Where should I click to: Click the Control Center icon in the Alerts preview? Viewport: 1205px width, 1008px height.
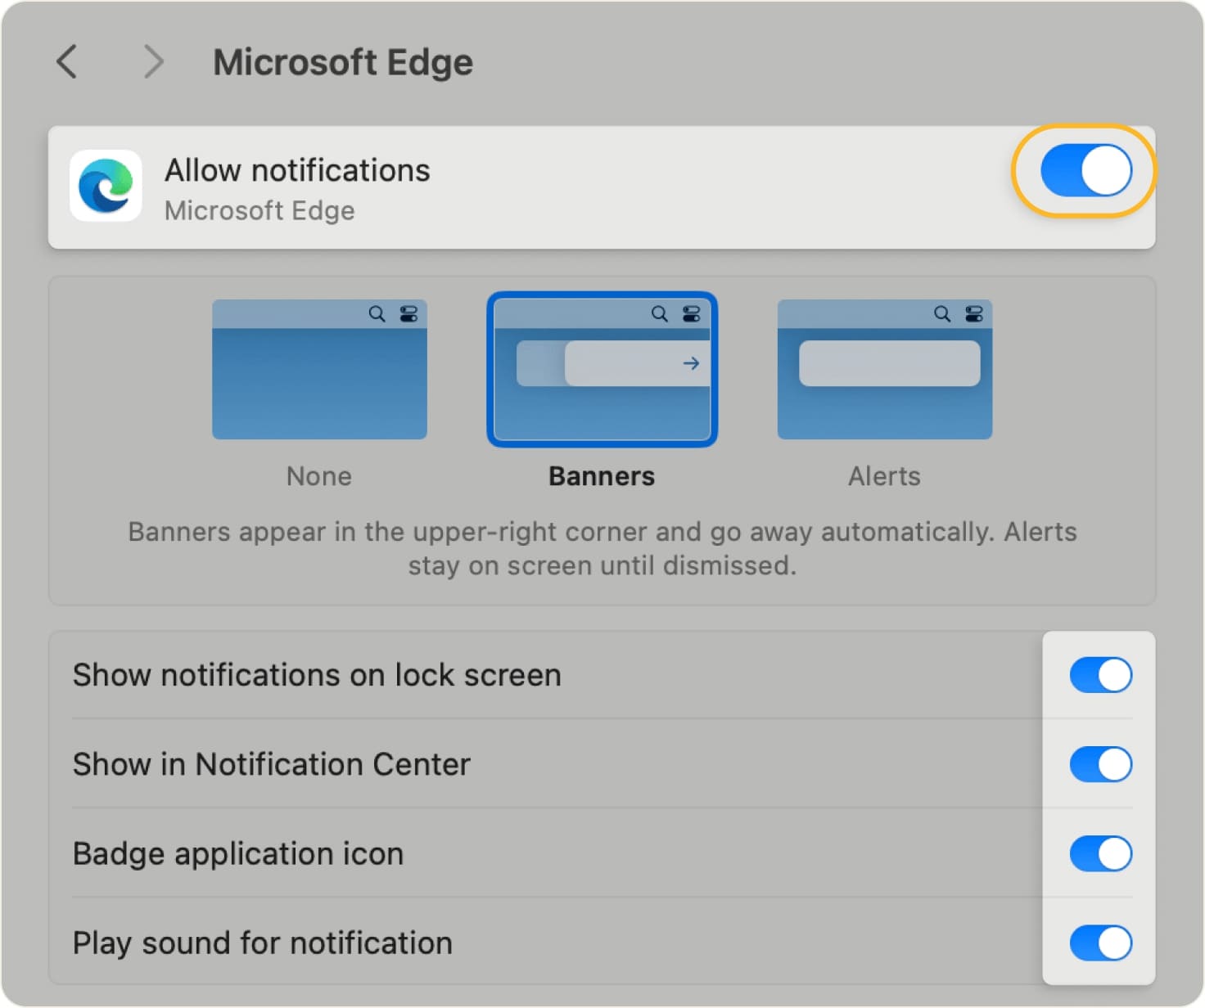973,313
